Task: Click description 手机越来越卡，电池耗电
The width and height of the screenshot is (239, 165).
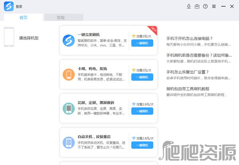Action: coord(101,77)
